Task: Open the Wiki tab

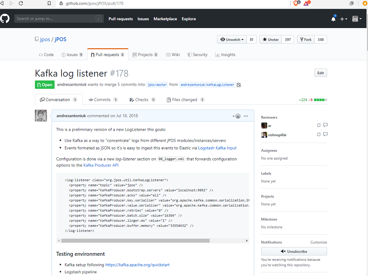Action: pyautogui.click(x=173, y=55)
